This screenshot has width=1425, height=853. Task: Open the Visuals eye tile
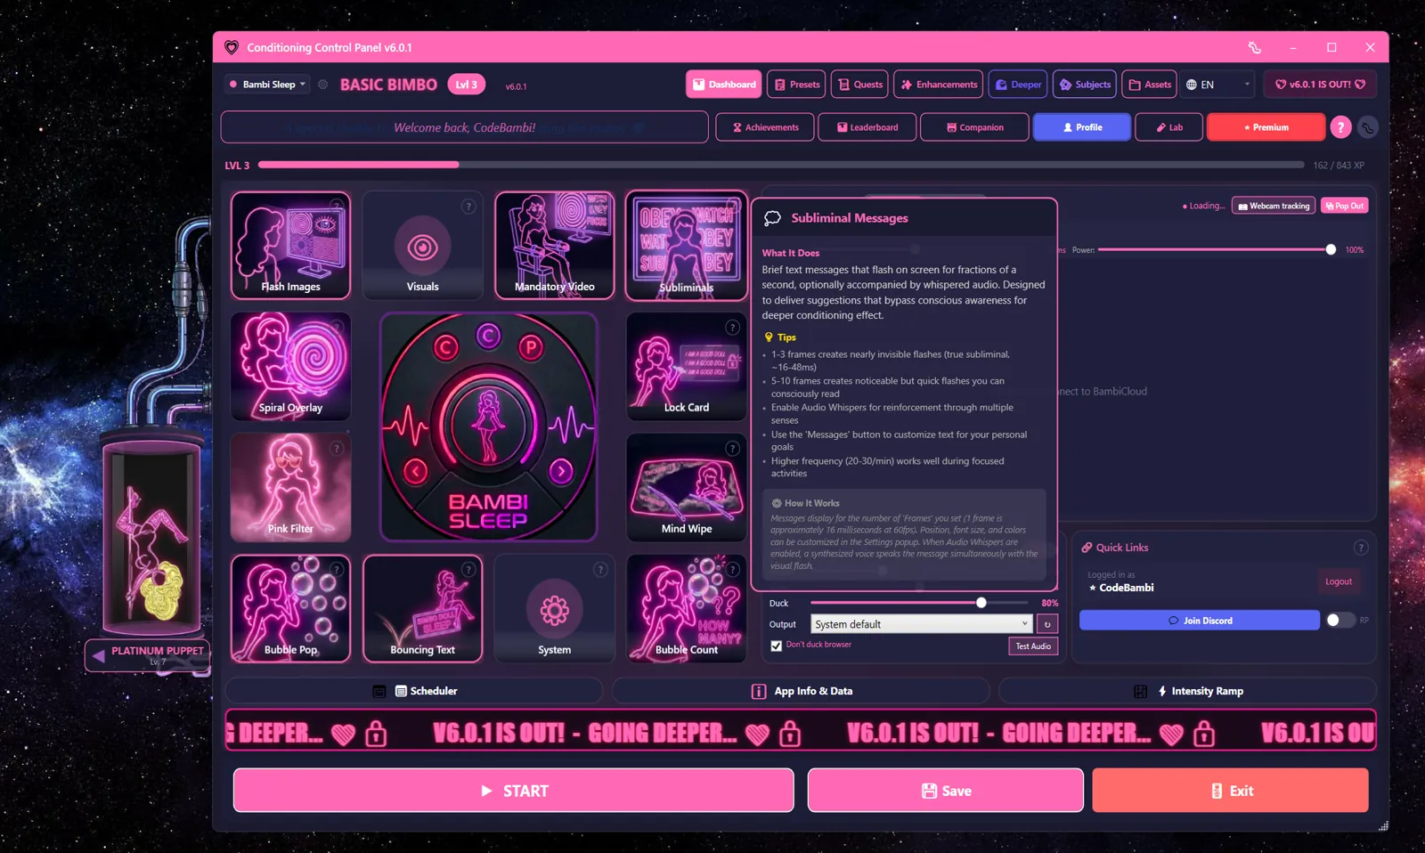[x=422, y=246]
